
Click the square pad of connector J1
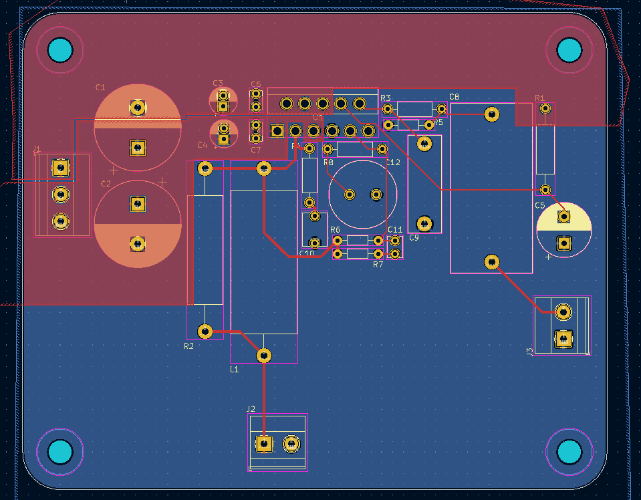pyautogui.click(x=61, y=168)
